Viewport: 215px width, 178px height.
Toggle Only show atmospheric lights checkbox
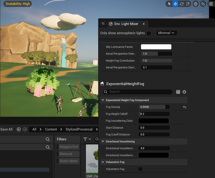click(x=149, y=33)
